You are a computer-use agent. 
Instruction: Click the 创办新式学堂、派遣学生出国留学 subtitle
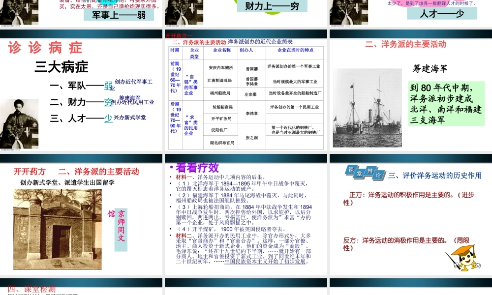point(67,183)
